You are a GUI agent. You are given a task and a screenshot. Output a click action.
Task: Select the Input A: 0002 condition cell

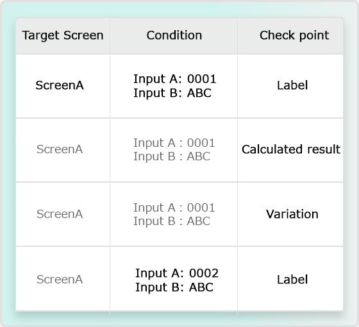(x=174, y=279)
